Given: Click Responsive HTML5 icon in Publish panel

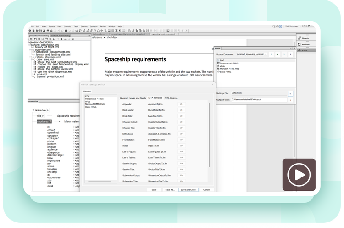Looking at the screenshot, I should [x=218, y=63].
